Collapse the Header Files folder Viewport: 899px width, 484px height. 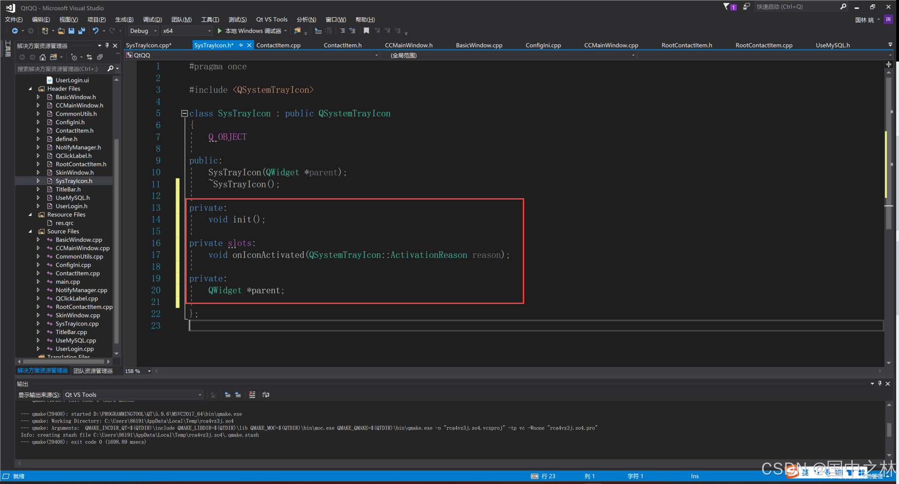pyautogui.click(x=30, y=89)
